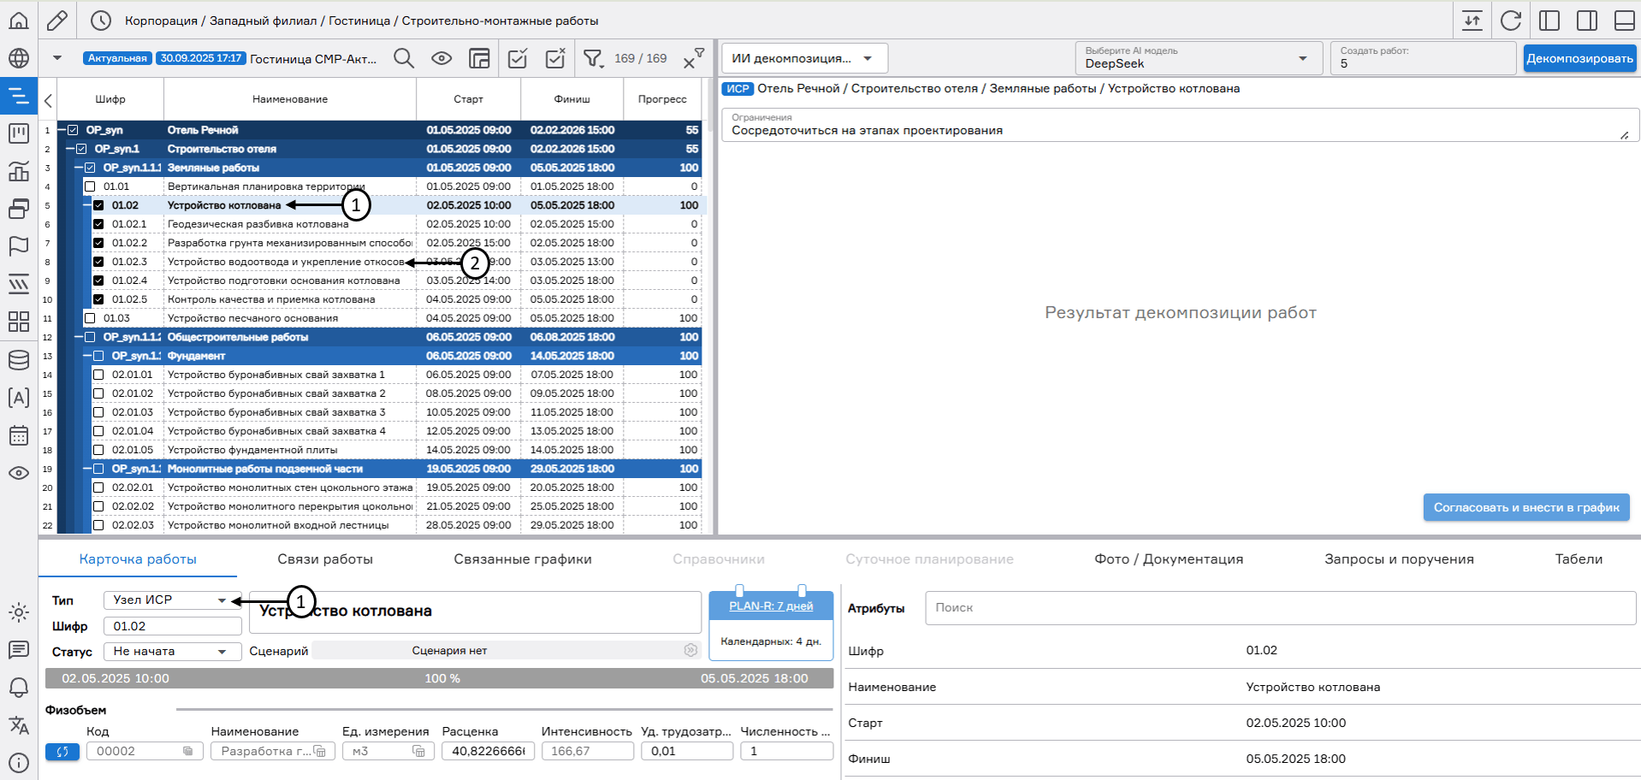This screenshot has height=780, width=1641.
Task: Open the globe icon in left sidebar
Action: point(19,58)
